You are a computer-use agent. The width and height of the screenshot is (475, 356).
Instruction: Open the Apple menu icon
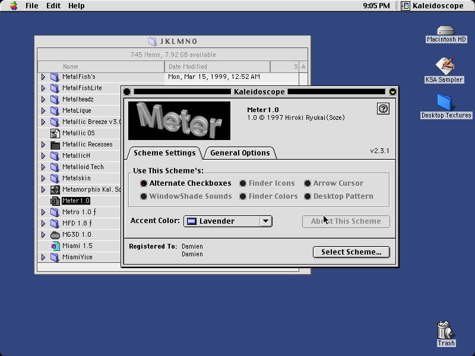point(14,6)
